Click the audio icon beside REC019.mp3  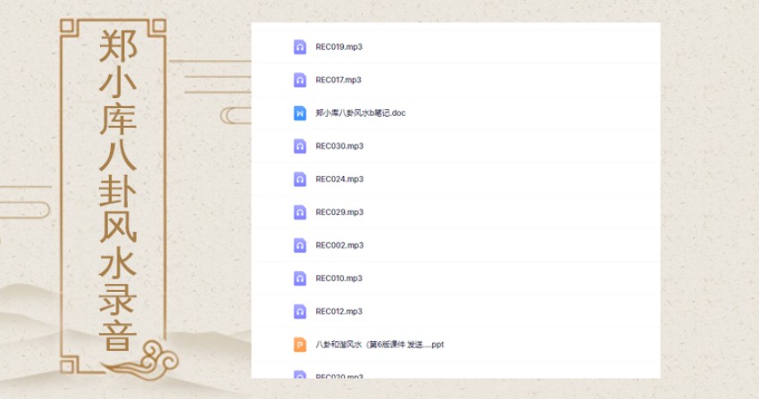(x=300, y=46)
